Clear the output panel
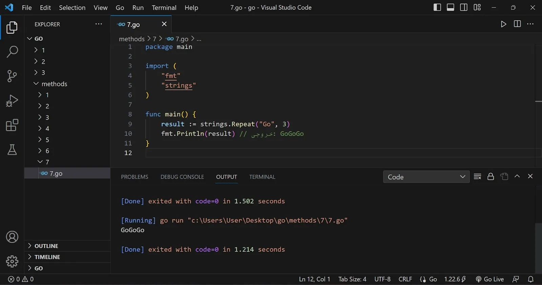Image resolution: width=542 pixels, height=285 pixels. 477,177
